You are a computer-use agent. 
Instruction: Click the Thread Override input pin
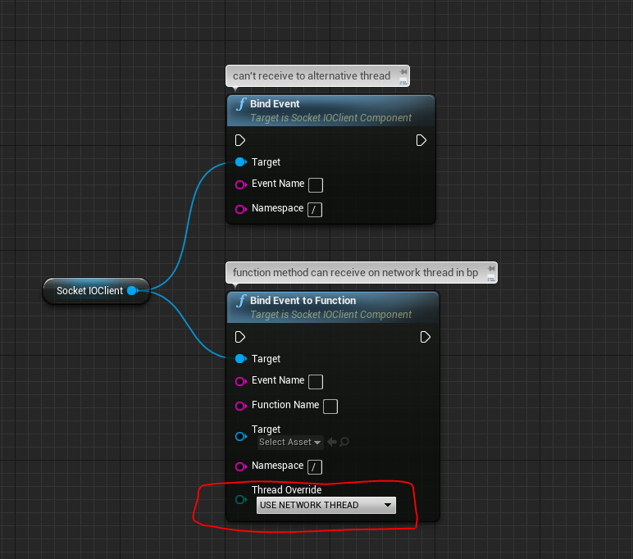[x=240, y=499]
